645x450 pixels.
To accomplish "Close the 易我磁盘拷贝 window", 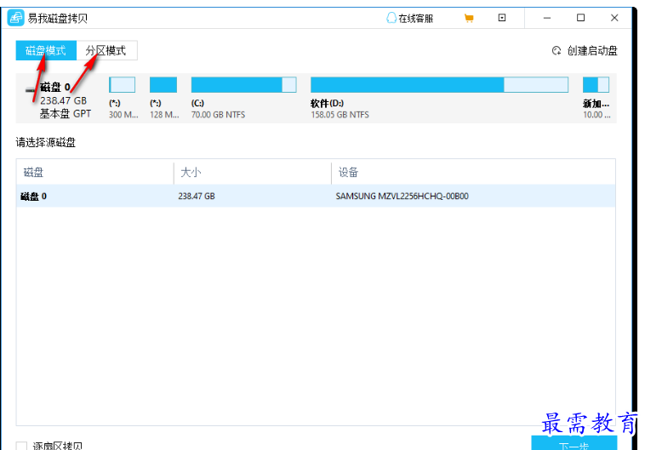I will pos(614,18).
